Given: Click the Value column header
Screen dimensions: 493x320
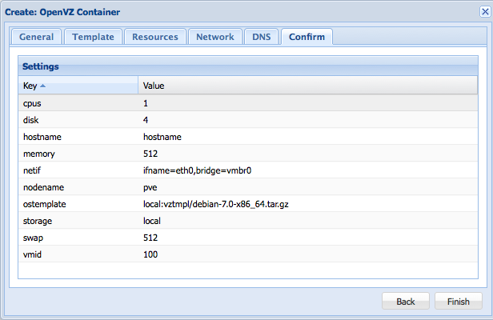Looking at the screenshot, I should point(308,86).
